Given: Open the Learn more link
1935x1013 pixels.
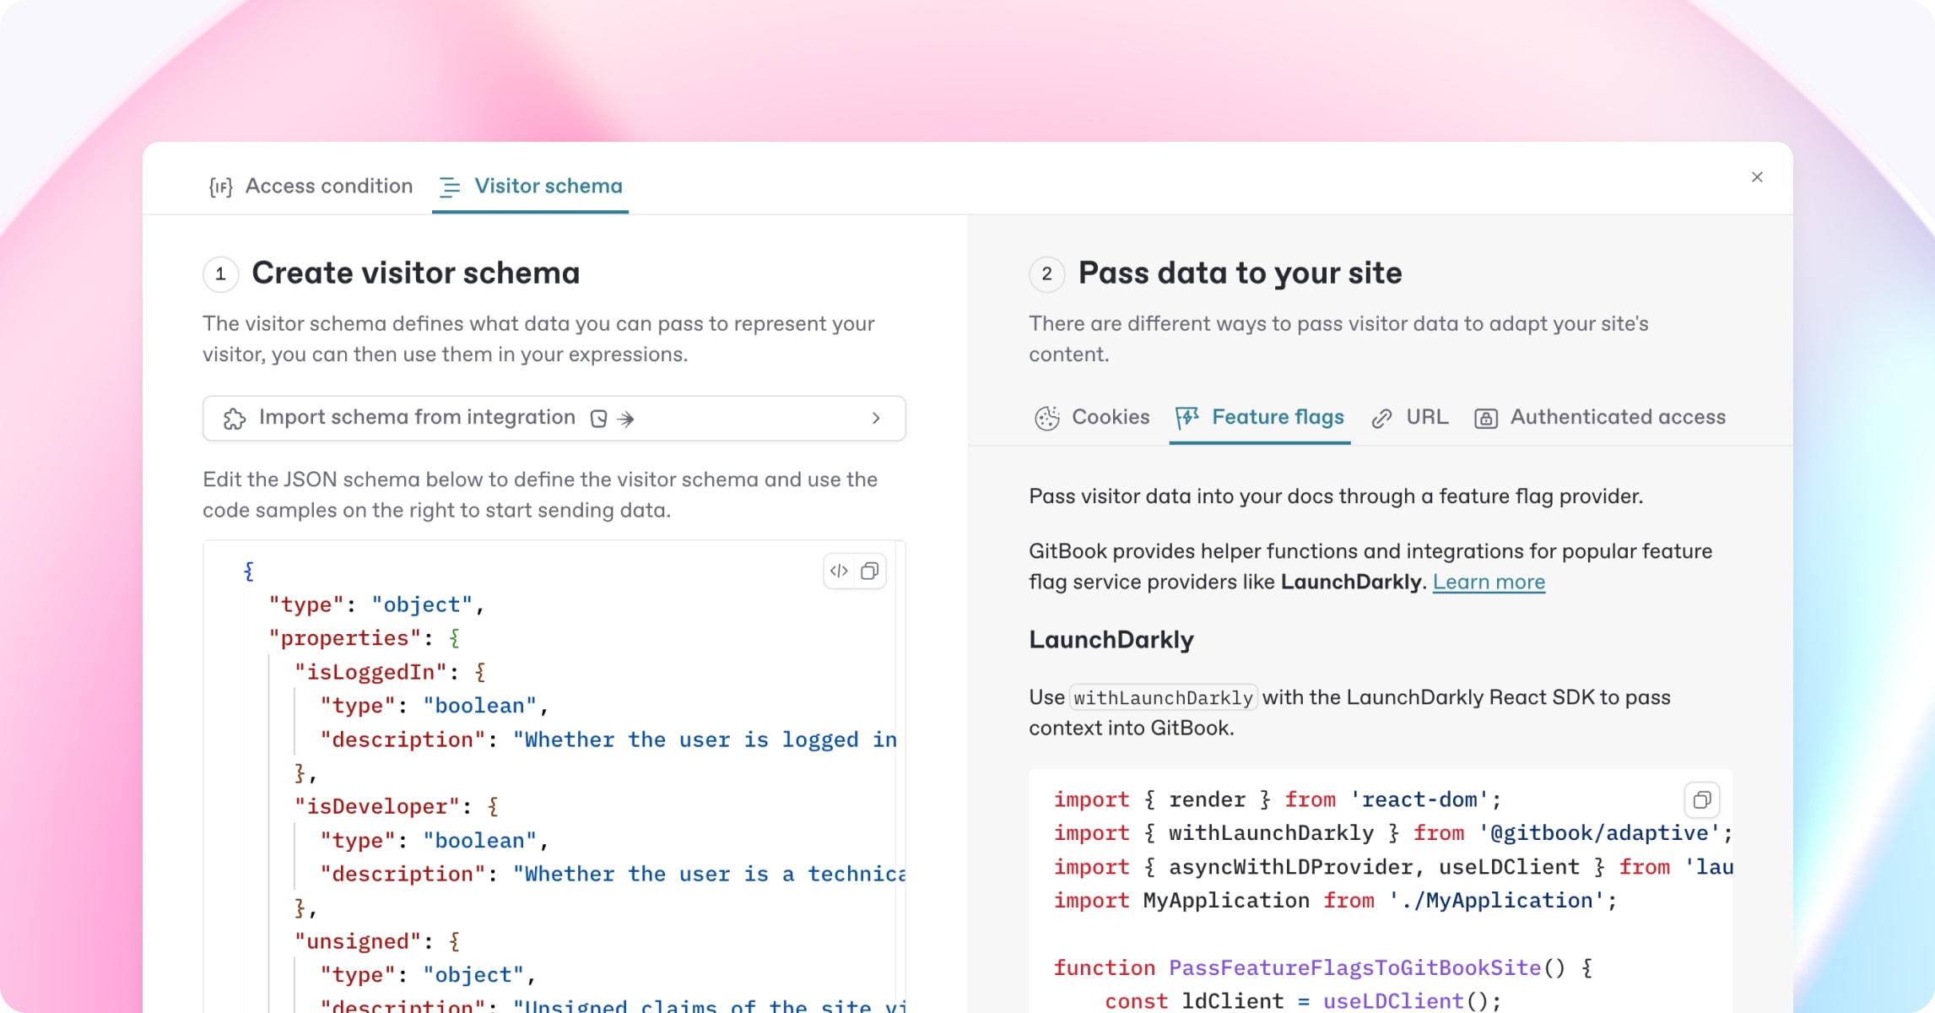Looking at the screenshot, I should coord(1489,582).
